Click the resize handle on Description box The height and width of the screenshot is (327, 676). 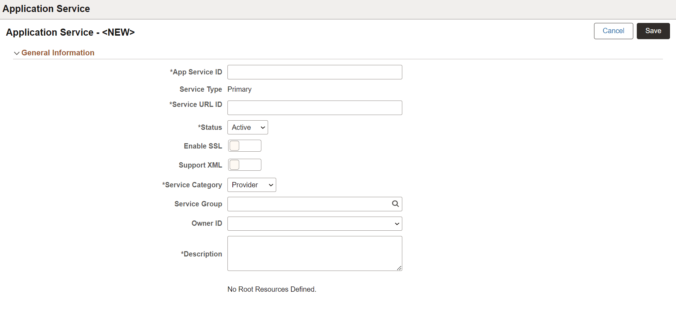point(399,268)
